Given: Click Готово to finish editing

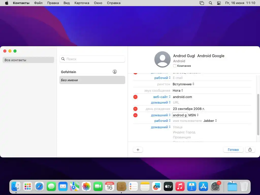Looking at the screenshot, I should [233, 150].
